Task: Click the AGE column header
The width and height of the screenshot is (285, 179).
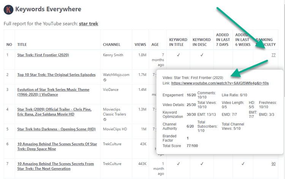Action: [x=155, y=45]
